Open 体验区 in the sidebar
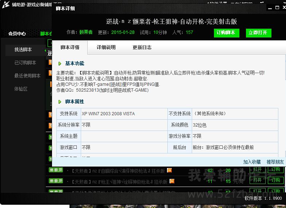 [21, 89]
